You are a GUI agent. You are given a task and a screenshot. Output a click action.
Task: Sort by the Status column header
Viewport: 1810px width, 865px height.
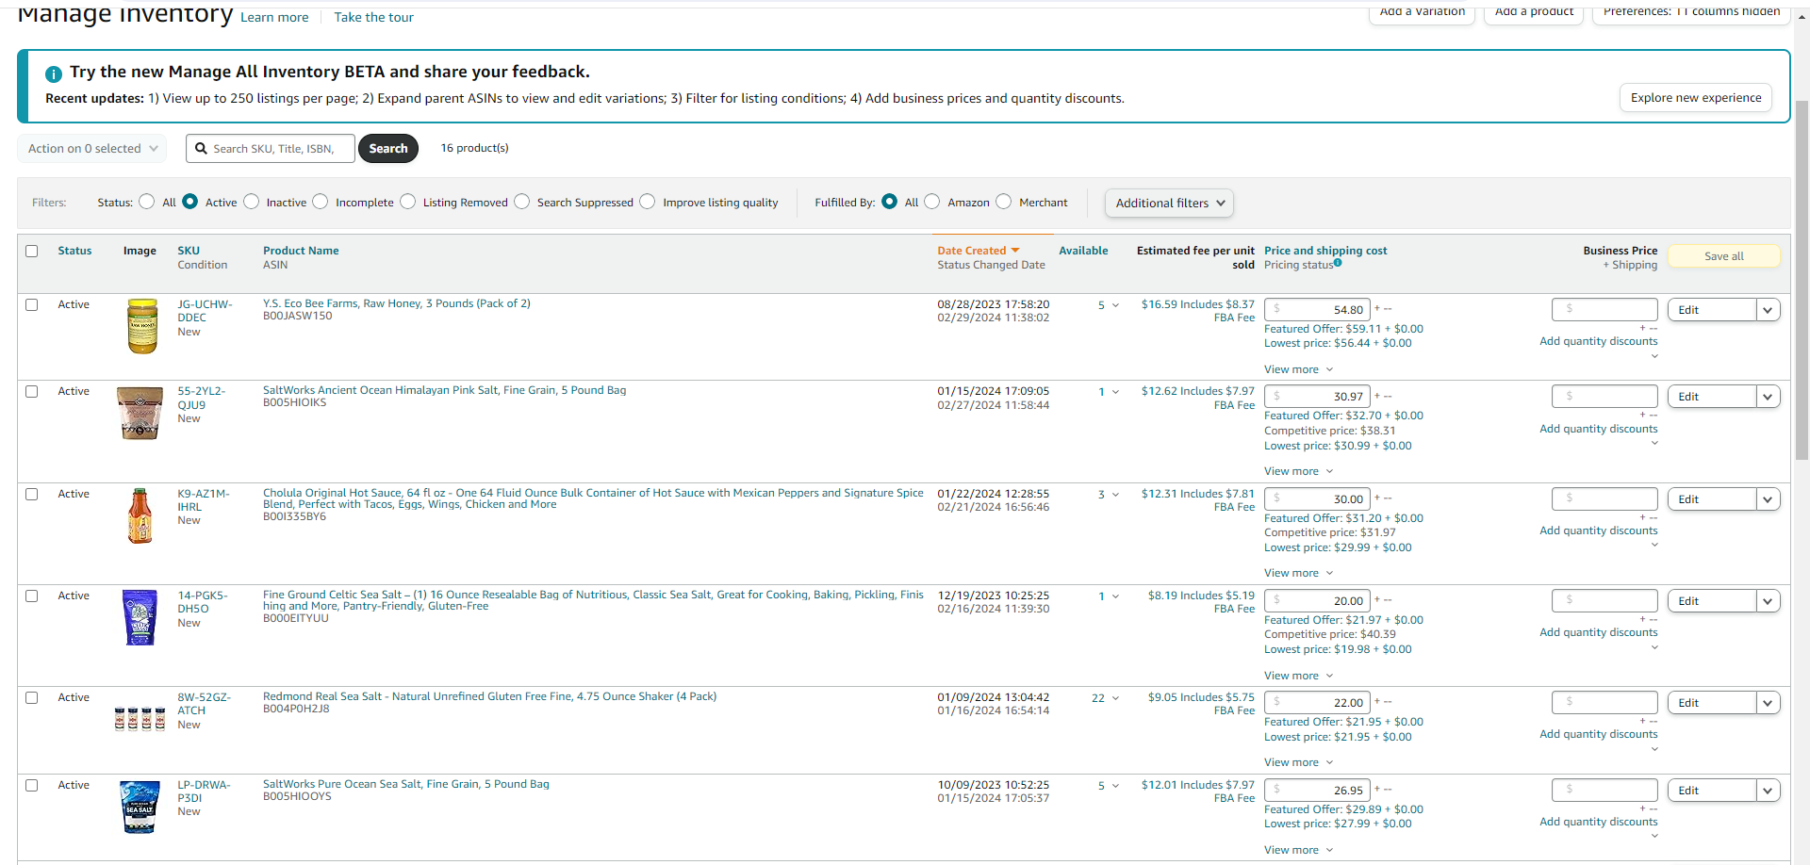(74, 251)
